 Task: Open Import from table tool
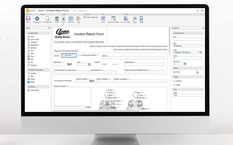[113, 19]
